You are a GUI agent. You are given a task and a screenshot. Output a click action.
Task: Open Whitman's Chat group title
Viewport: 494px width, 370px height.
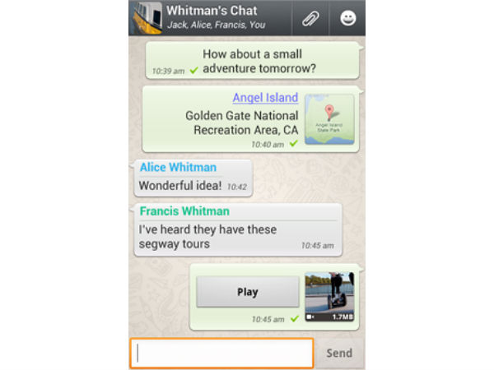point(212,11)
